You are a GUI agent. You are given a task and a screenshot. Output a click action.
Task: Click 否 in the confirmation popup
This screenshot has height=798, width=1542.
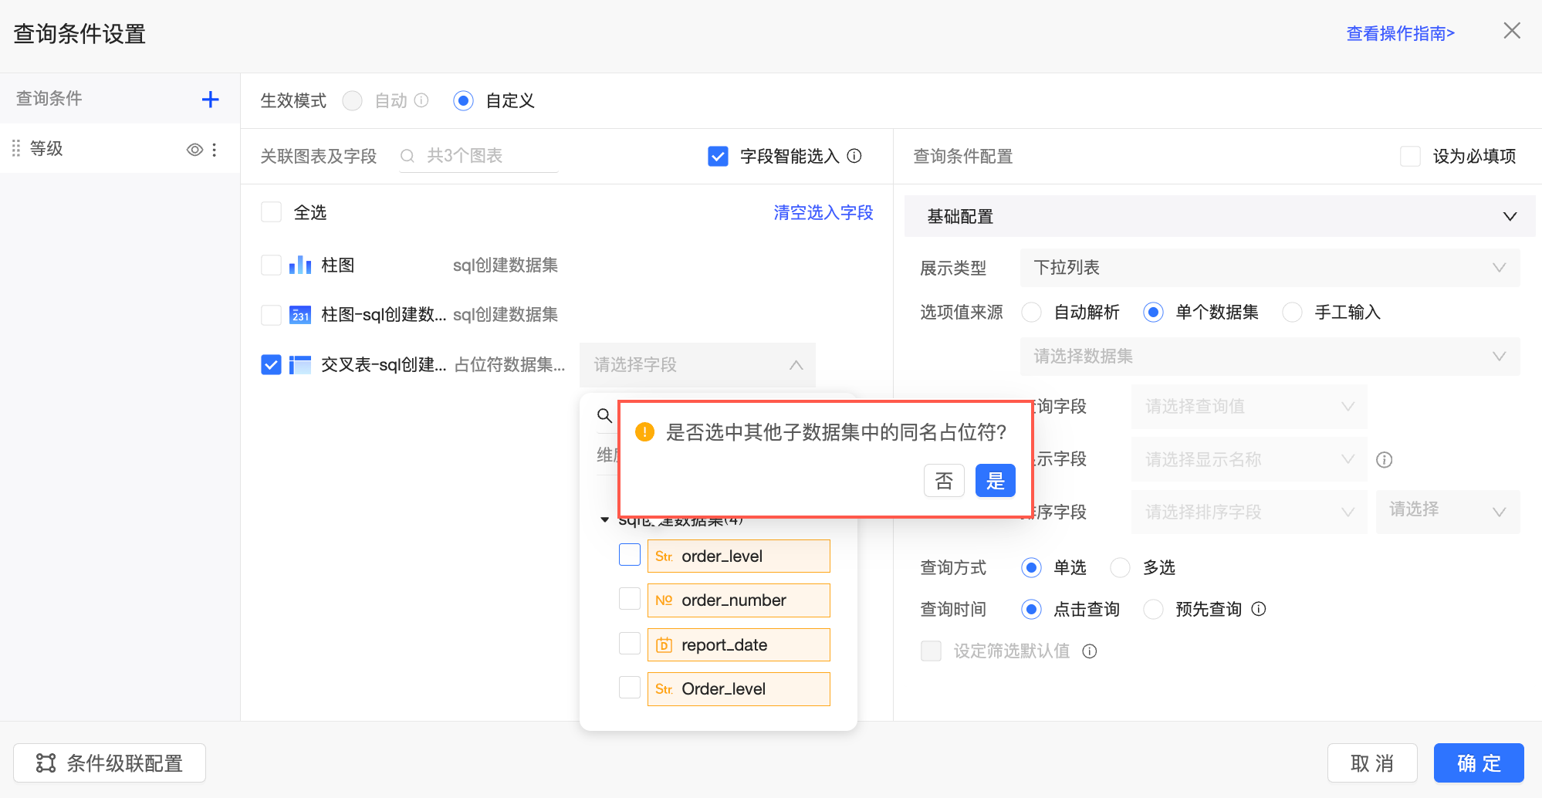point(944,481)
